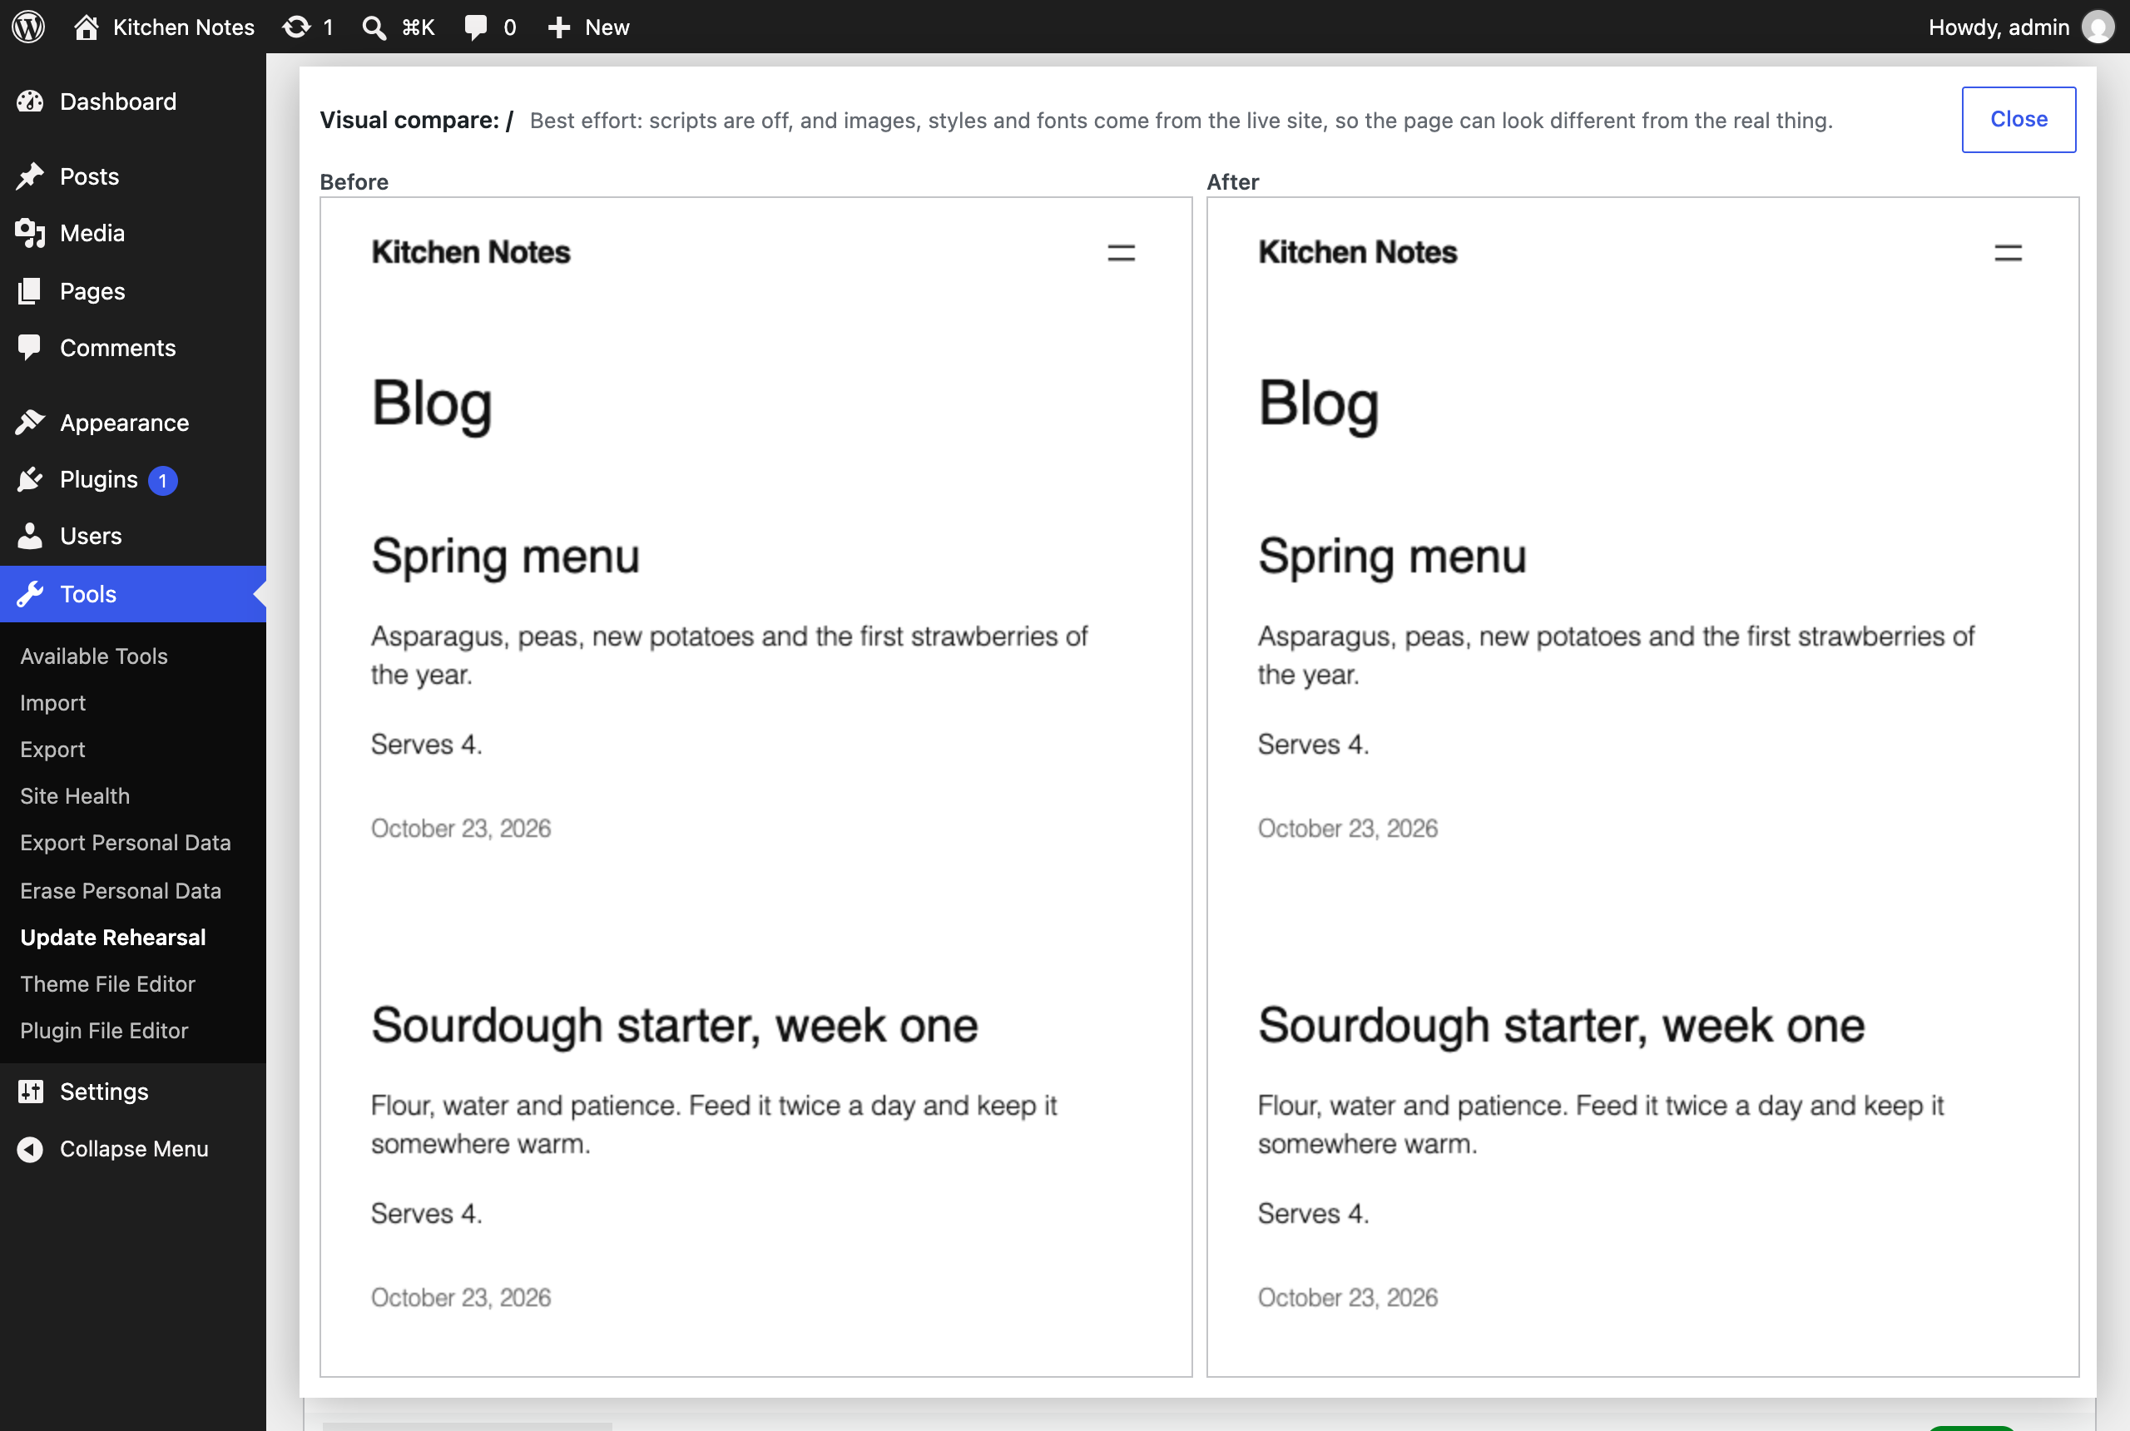Click the Settings sliders icon
The width and height of the screenshot is (2130, 1431).
pyautogui.click(x=30, y=1092)
